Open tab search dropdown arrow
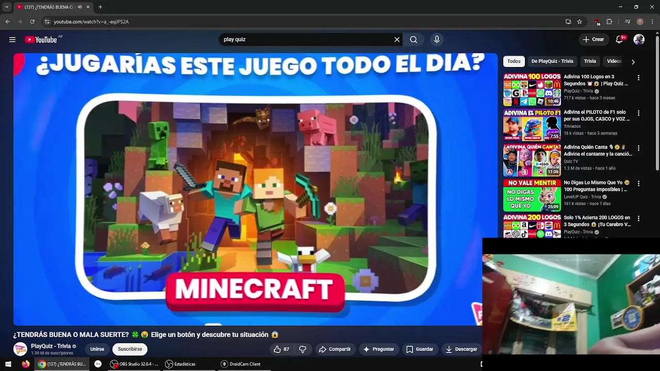This screenshot has height=371, width=660. point(7,7)
